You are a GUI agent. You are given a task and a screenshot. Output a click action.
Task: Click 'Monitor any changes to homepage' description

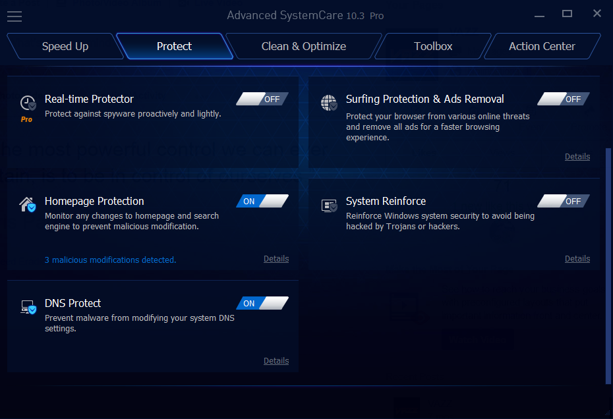click(x=132, y=221)
